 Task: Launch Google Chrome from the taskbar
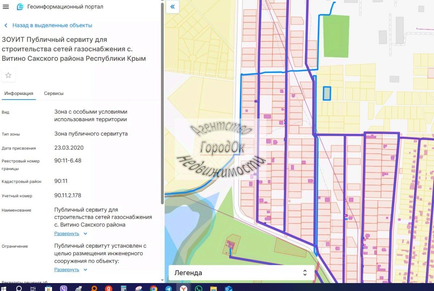[154, 288]
